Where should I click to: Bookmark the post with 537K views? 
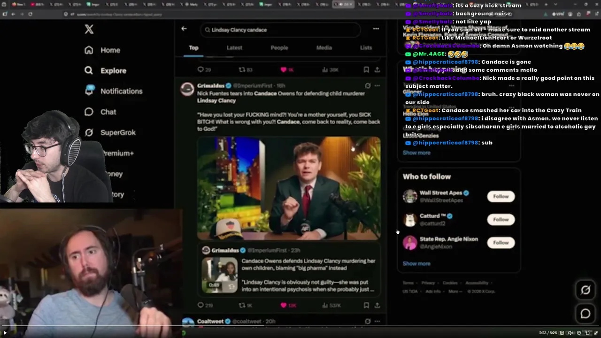coord(366,305)
